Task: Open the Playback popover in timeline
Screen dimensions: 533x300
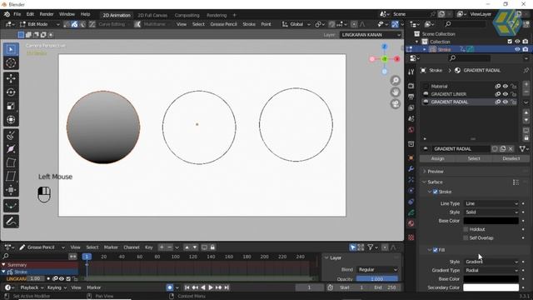Action: (x=32, y=287)
